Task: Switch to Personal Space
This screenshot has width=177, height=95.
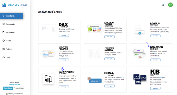Action: pyautogui.click(x=19, y=88)
